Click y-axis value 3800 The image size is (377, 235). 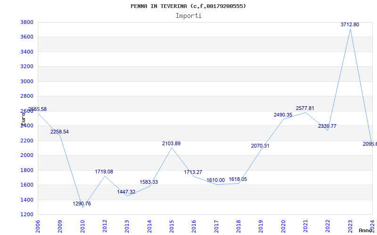coord(27,22)
